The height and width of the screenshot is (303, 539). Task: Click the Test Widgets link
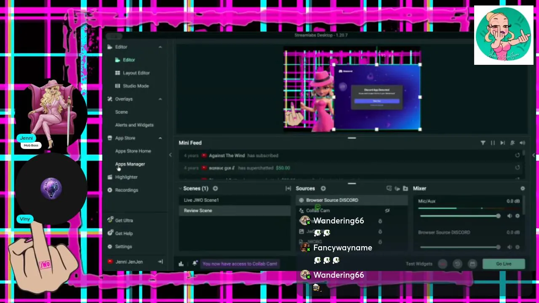pos(419,264)
